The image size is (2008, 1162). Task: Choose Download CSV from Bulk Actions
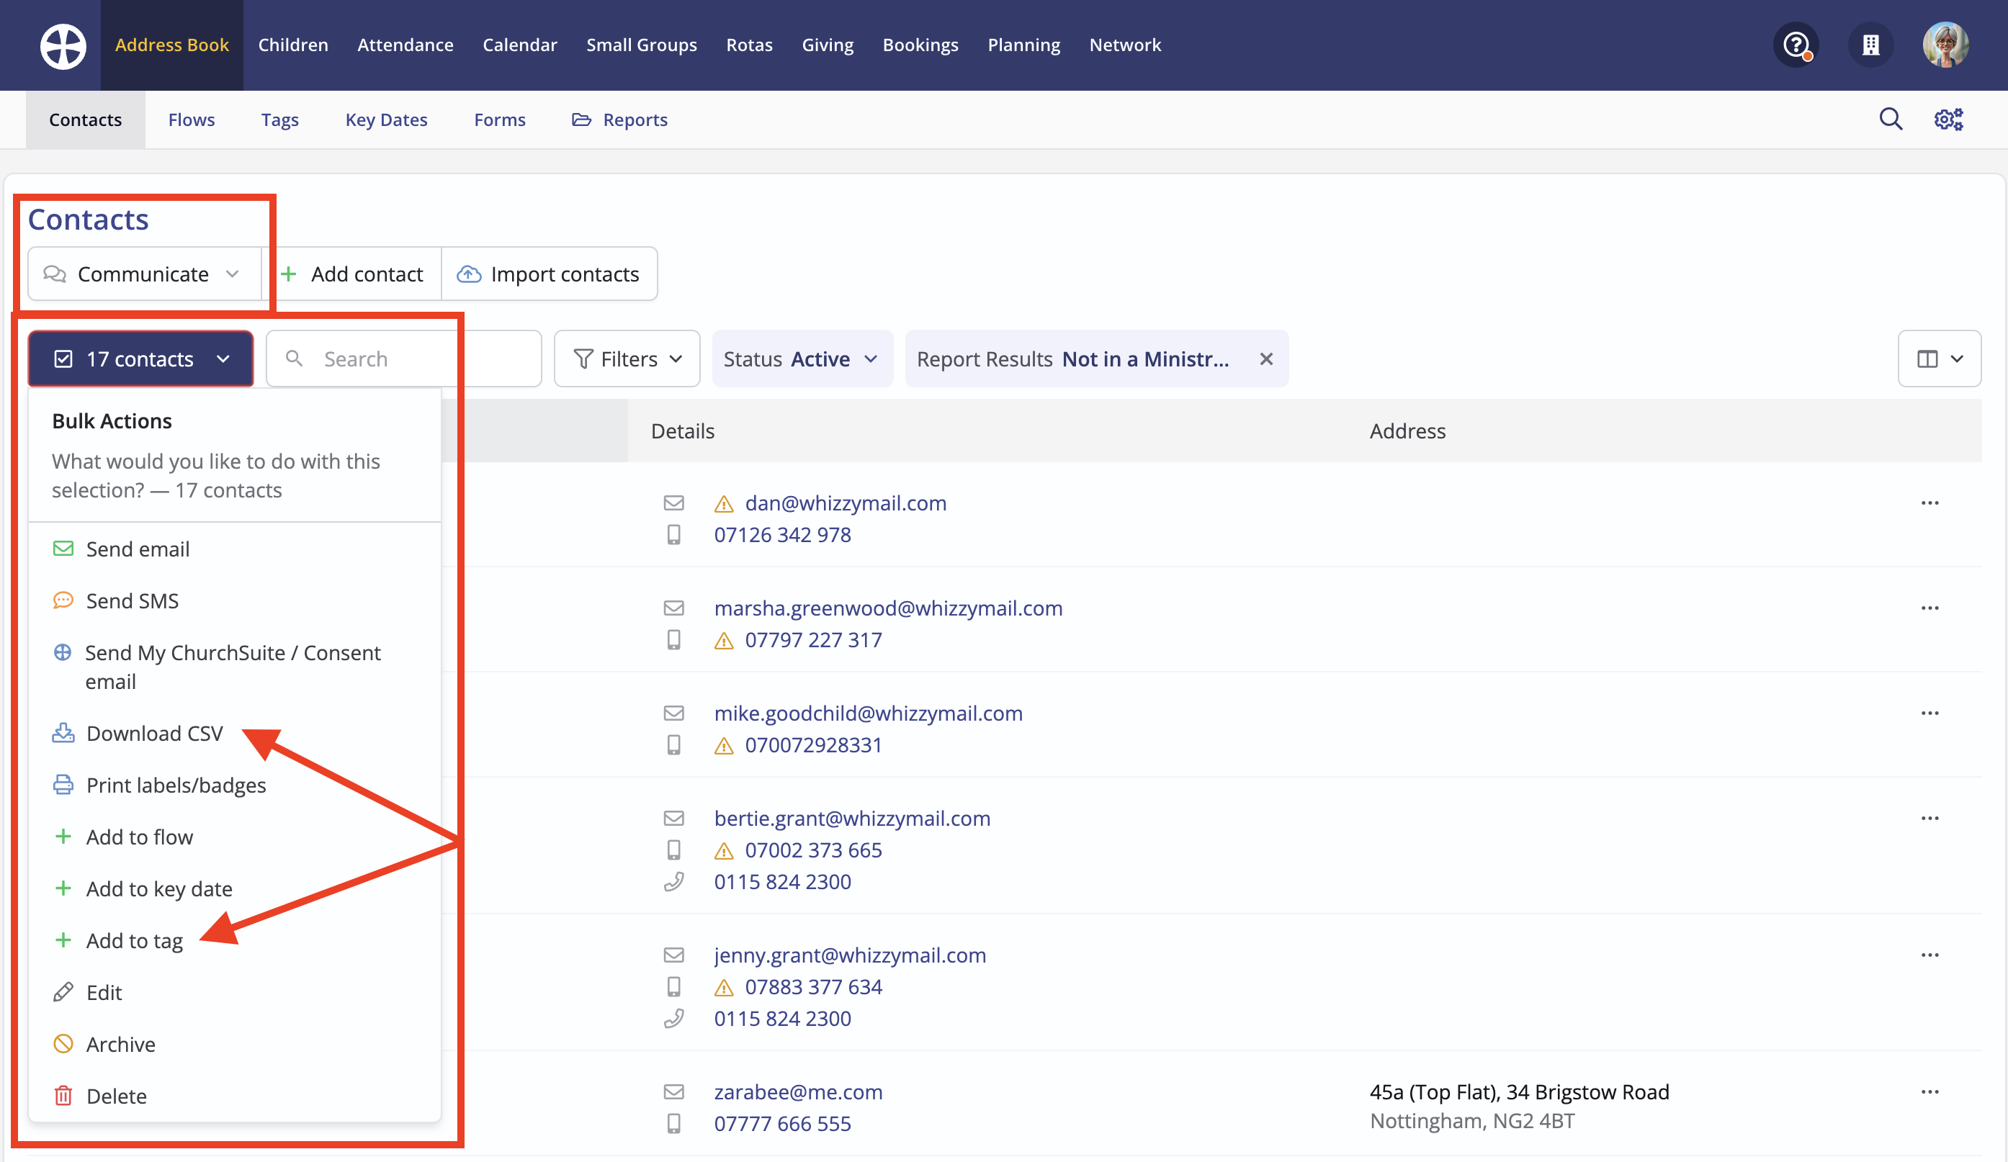[155, 734]
